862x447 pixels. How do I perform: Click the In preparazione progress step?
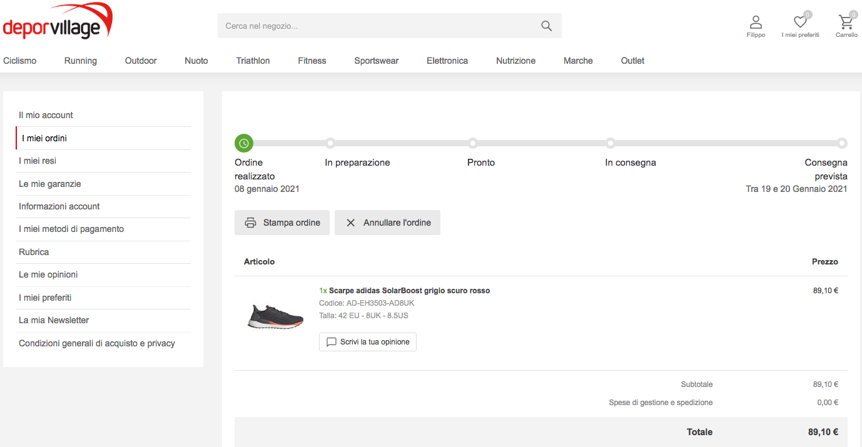[x=330, y=143]
